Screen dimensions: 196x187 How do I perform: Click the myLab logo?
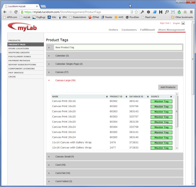(x=22, y=27)
